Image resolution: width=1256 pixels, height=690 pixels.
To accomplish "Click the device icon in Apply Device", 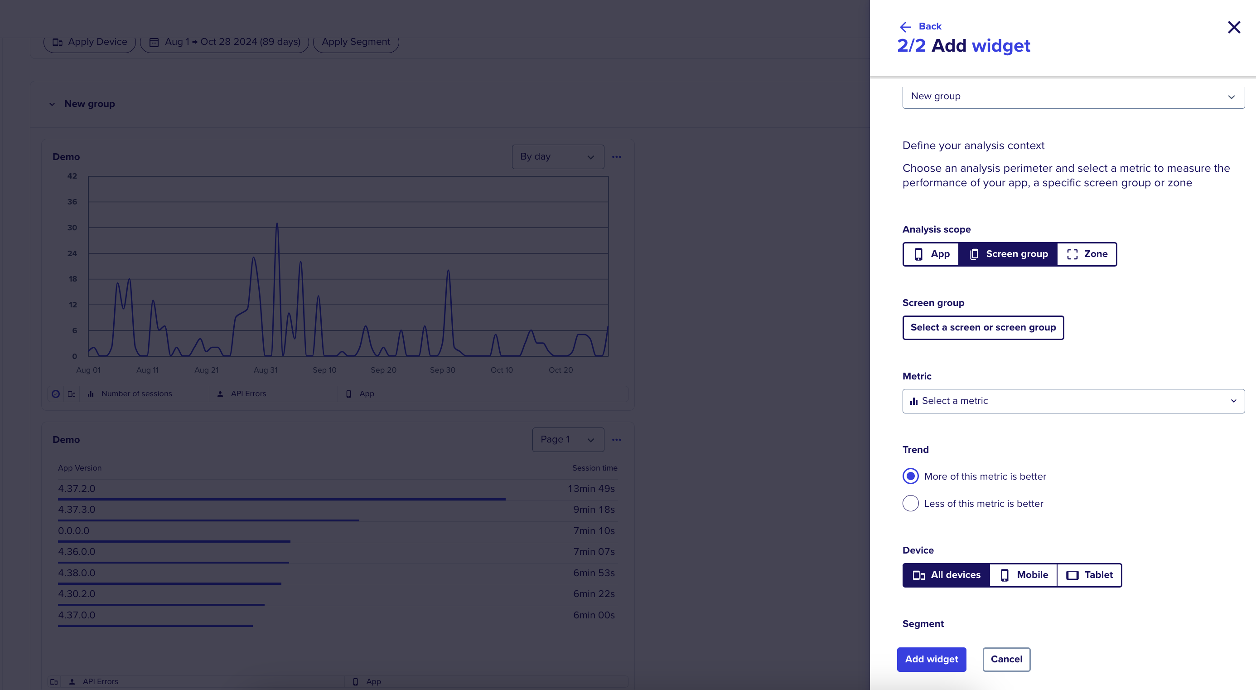I will [57, 43].
